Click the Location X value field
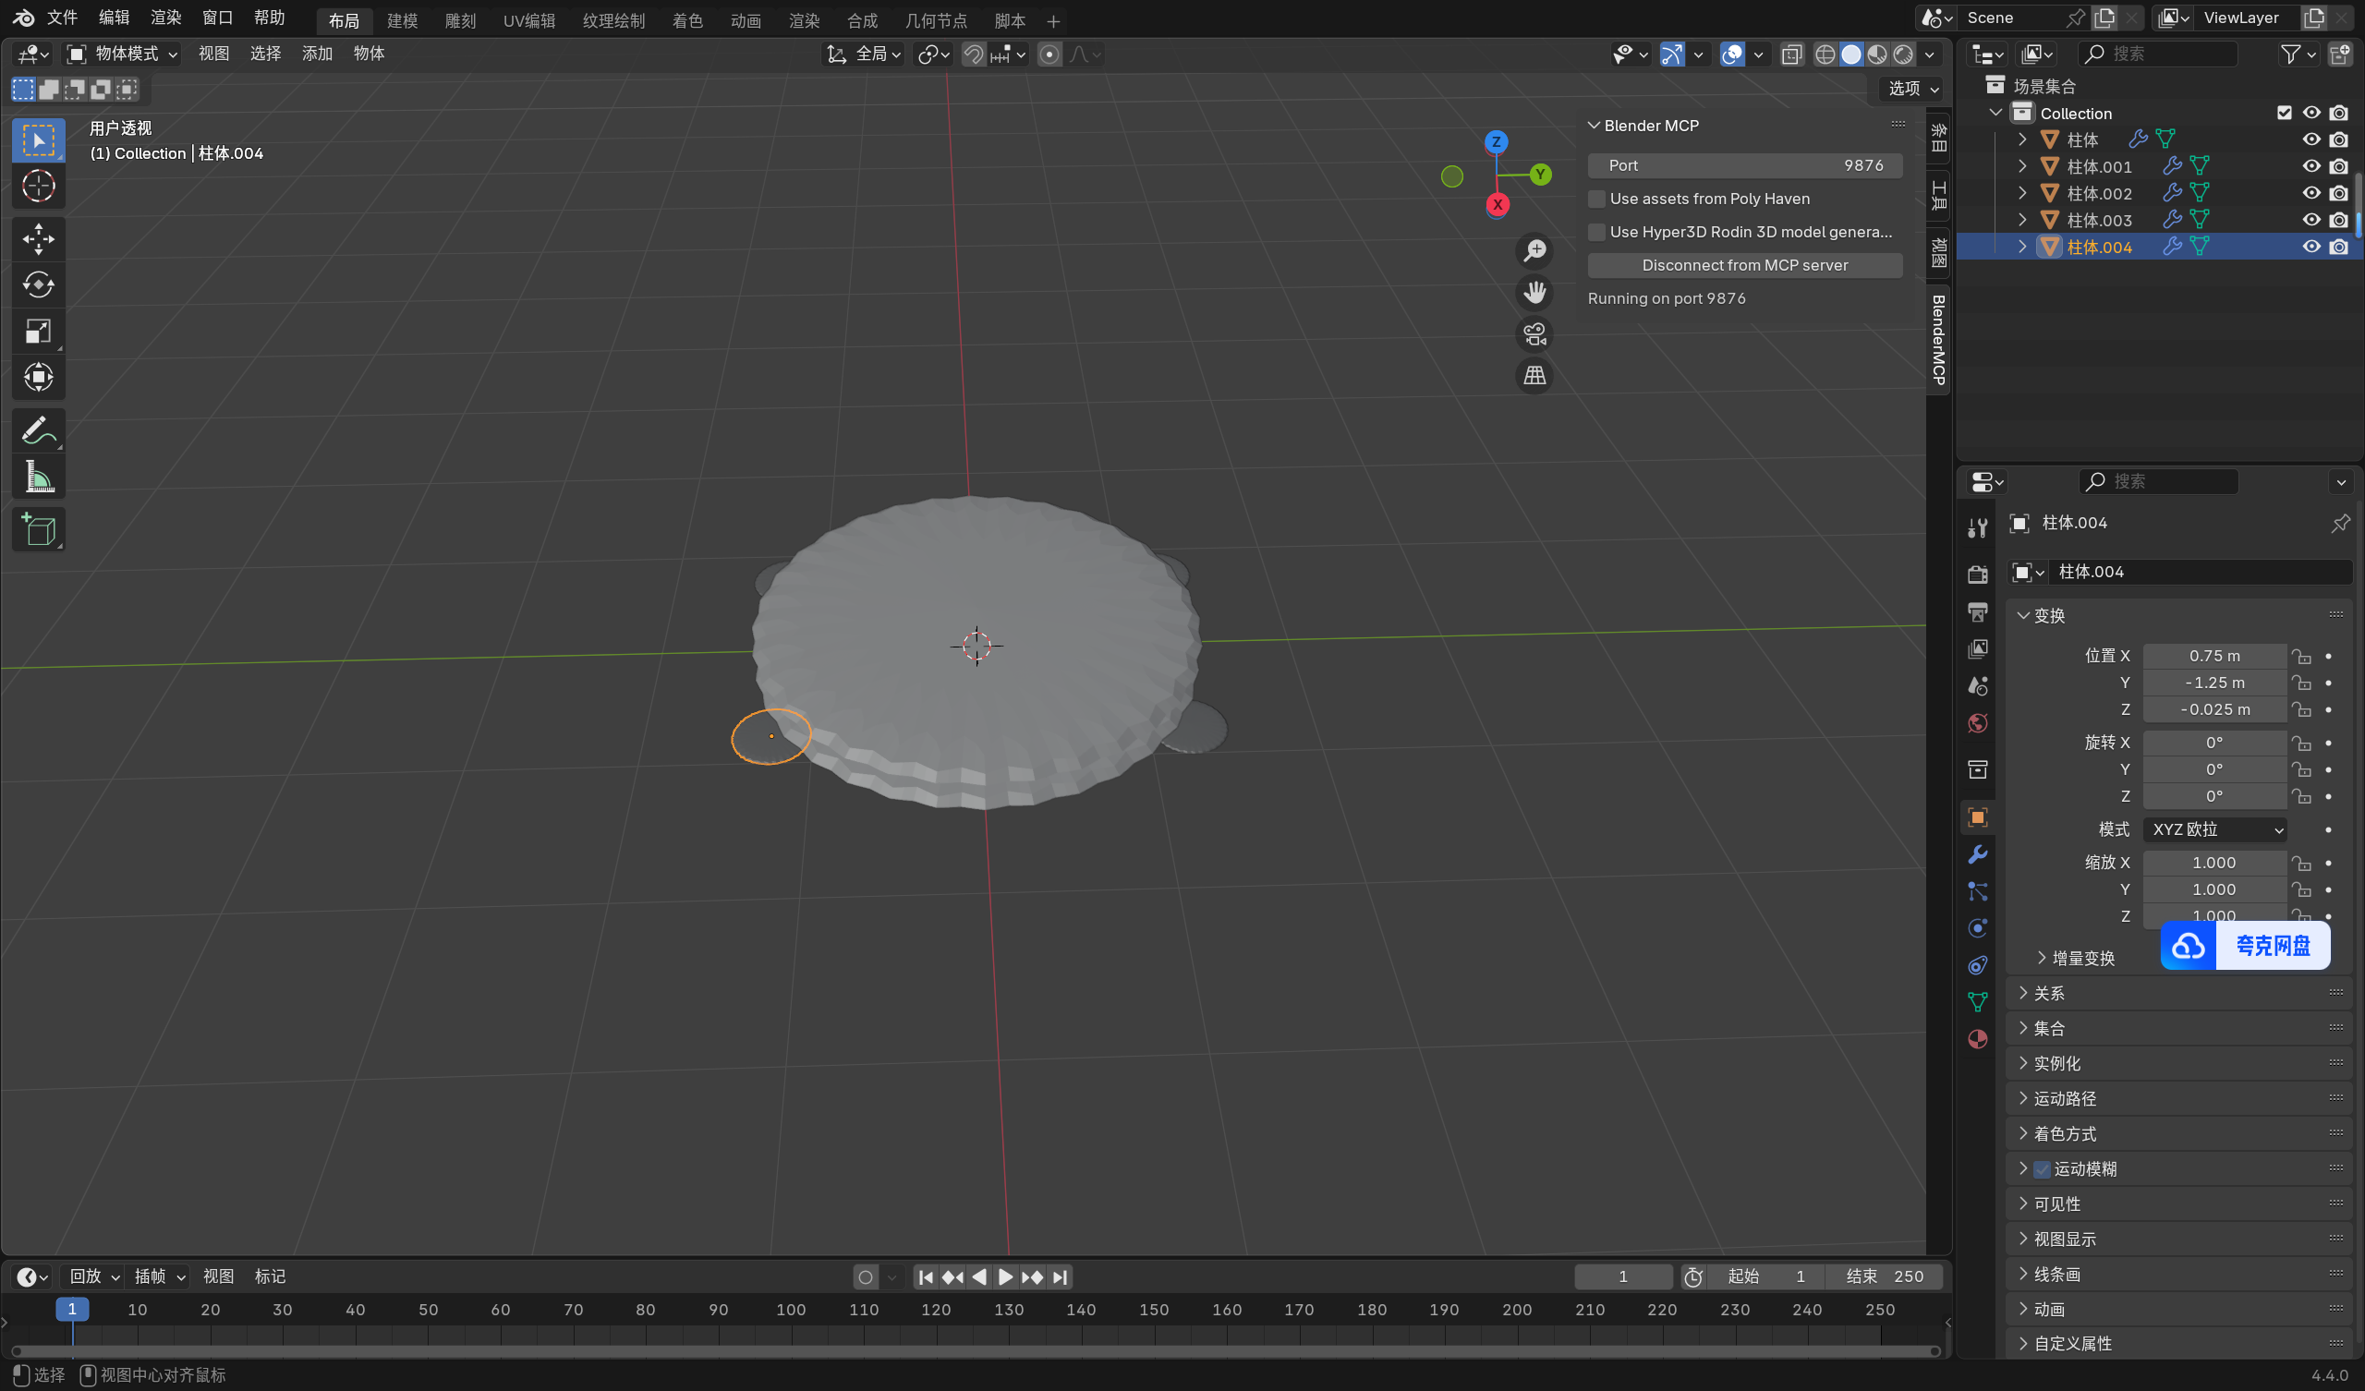Screen dimensions: 2365x1391 point(2213,656)
